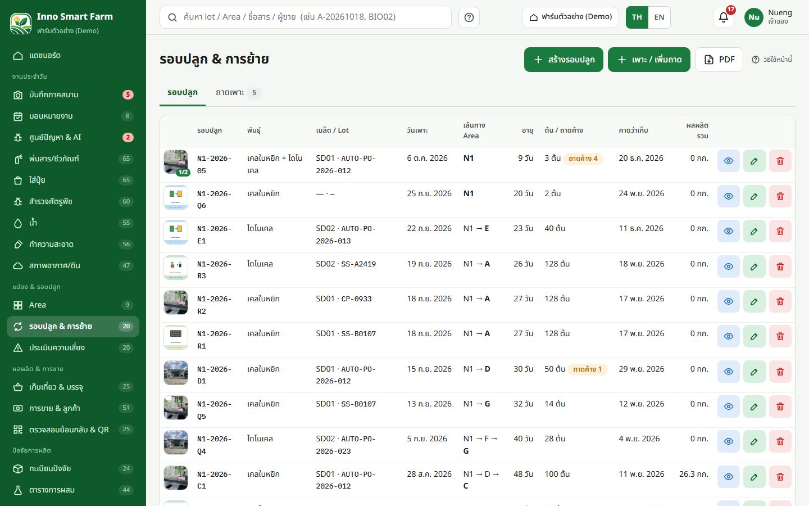Open วิธีใช้หน้านี้ help link
Viewport: 809px width, 506px height.
772,60
